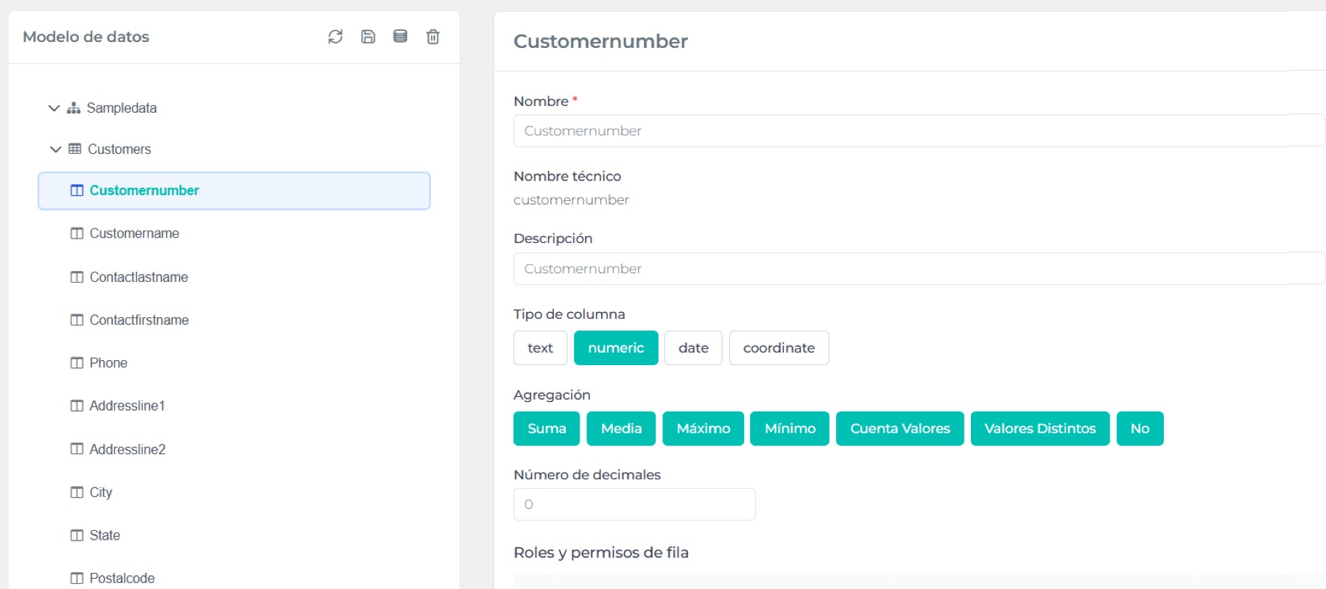
Task: Toggle the Suma aggregation button
Action: tap(547, 428)
